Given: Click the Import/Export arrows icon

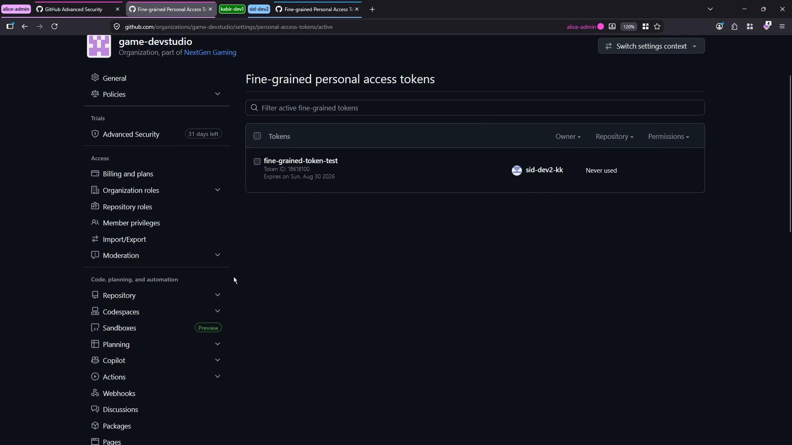Looking at the screenshot, I should coord(95,239).
